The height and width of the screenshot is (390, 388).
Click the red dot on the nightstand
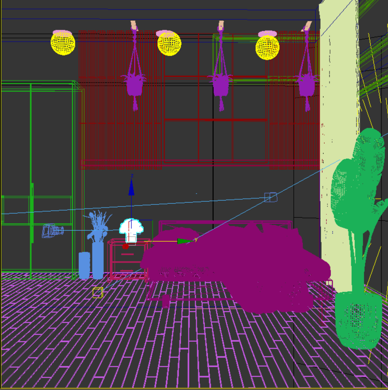(126, 246)
